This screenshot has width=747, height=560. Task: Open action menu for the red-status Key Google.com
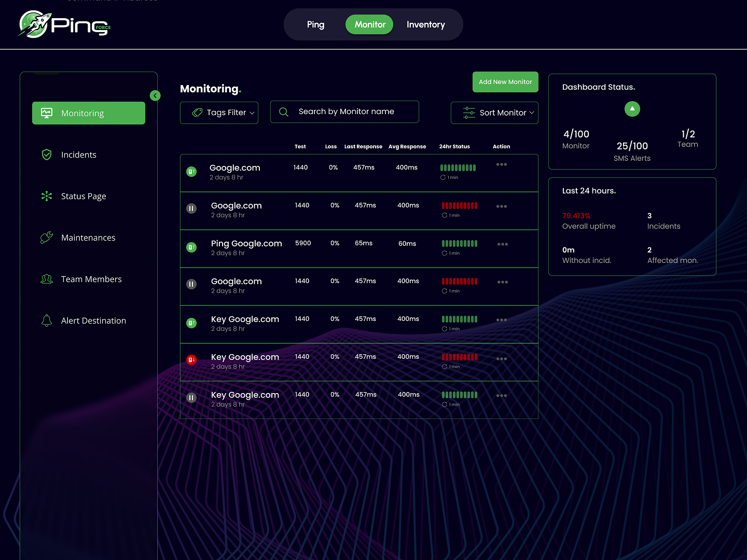(502, 359)
